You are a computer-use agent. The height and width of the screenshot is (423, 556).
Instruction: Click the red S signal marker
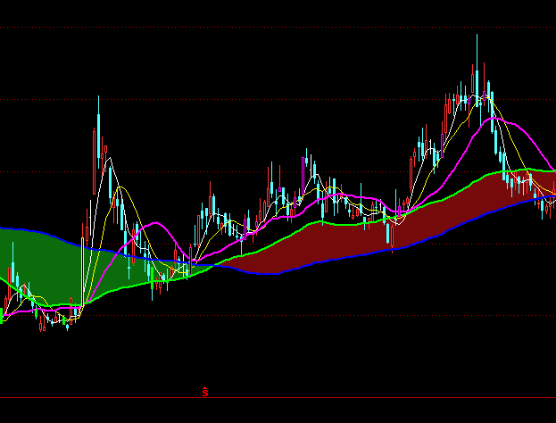click(205, 391)
